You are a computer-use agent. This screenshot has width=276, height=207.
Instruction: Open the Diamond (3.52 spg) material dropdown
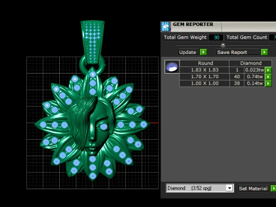[x=229, y=188]
